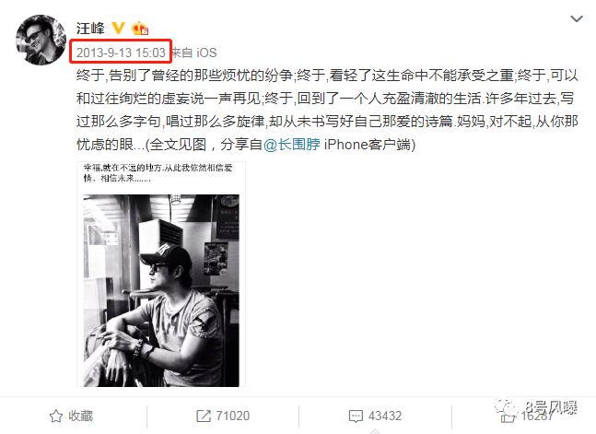This screenshot has height=434, width=596.
Task: Click the orange verified V badge
Action: pos(118,29)
